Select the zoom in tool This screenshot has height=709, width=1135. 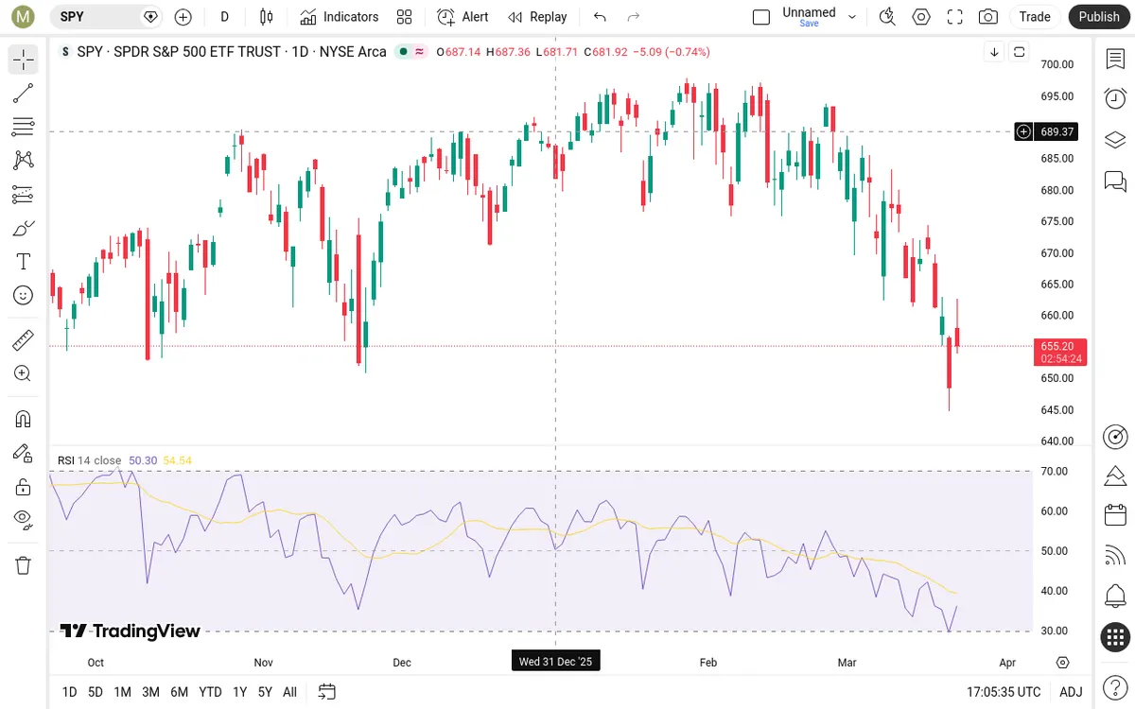(x=24, y=373)
